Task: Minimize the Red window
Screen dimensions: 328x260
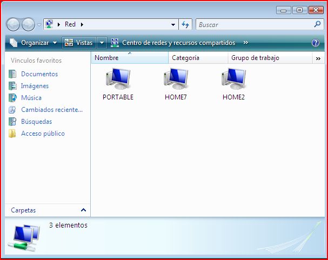Action: (x=284, y=10)
